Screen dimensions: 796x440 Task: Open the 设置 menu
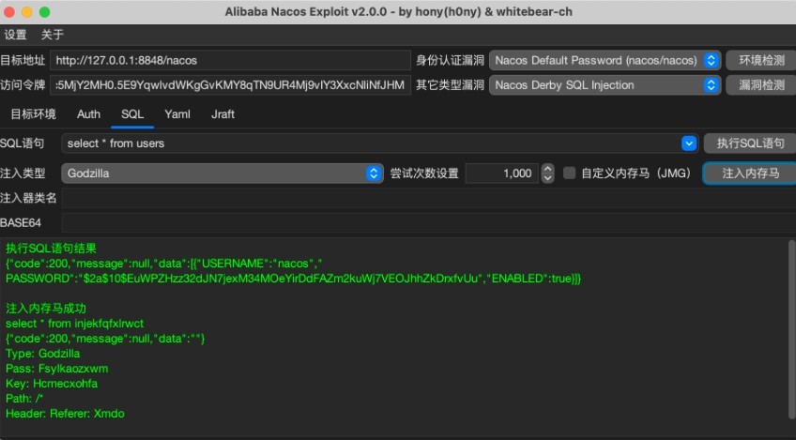(15, 35)
